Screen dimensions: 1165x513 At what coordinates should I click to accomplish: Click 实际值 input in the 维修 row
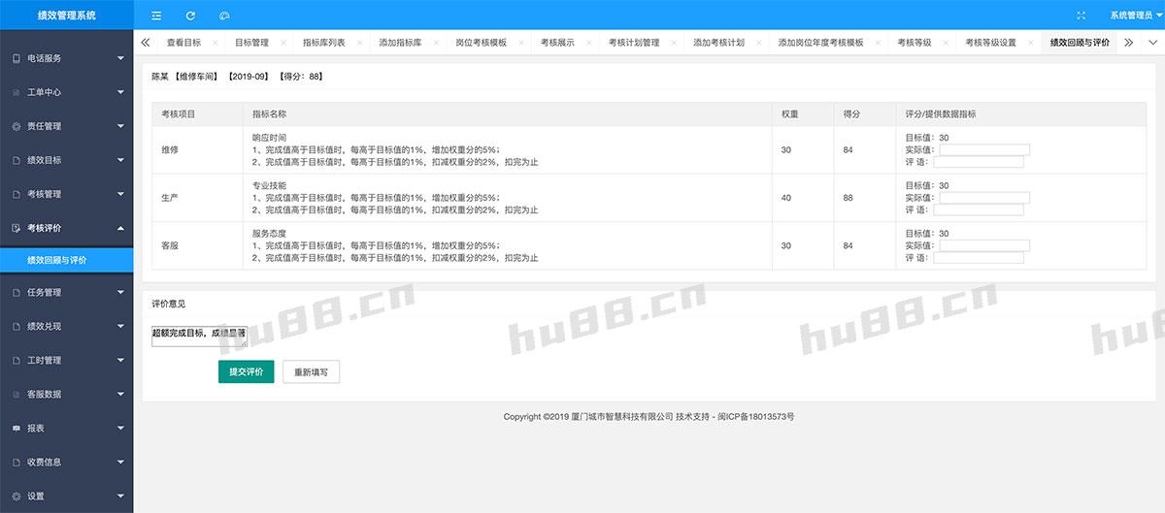(983, 149)
